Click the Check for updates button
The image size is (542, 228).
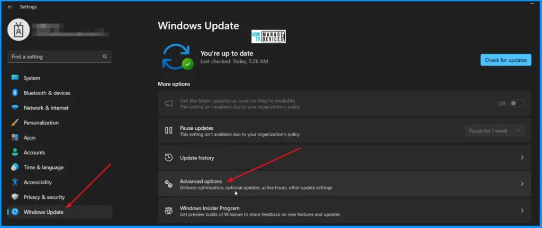tap(505, 60)
